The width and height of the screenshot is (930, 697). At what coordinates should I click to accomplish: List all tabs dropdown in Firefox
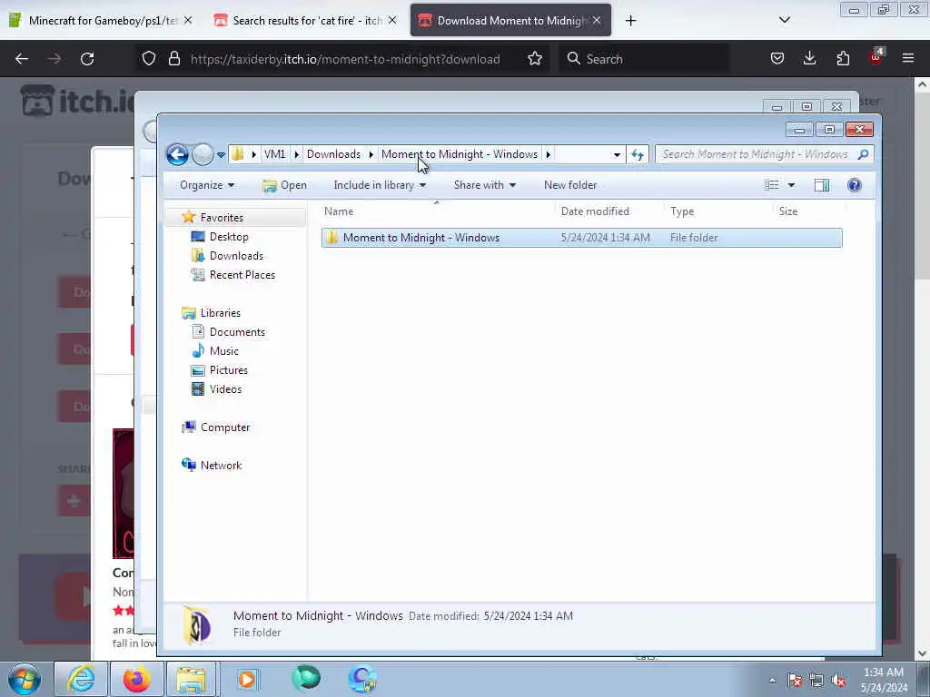pos(784,20)
